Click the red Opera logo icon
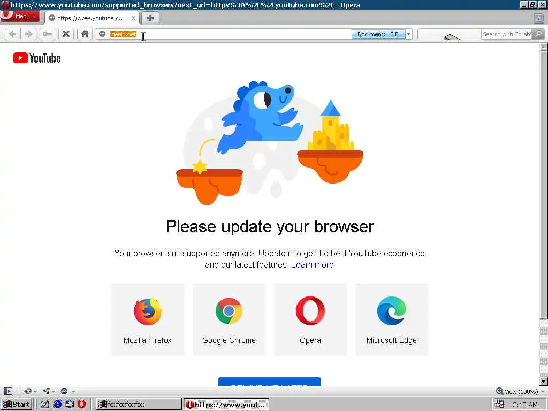Viewport: 548px width, 411px height. [x=310, y=311]
